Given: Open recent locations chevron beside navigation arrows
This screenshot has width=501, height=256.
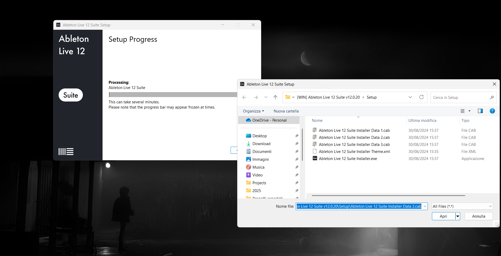Looking at the screenshot, I should point(266,97).
